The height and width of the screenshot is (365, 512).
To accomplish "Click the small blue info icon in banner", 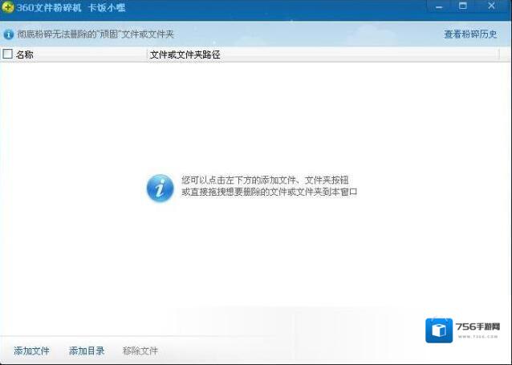I will point(9,34).
